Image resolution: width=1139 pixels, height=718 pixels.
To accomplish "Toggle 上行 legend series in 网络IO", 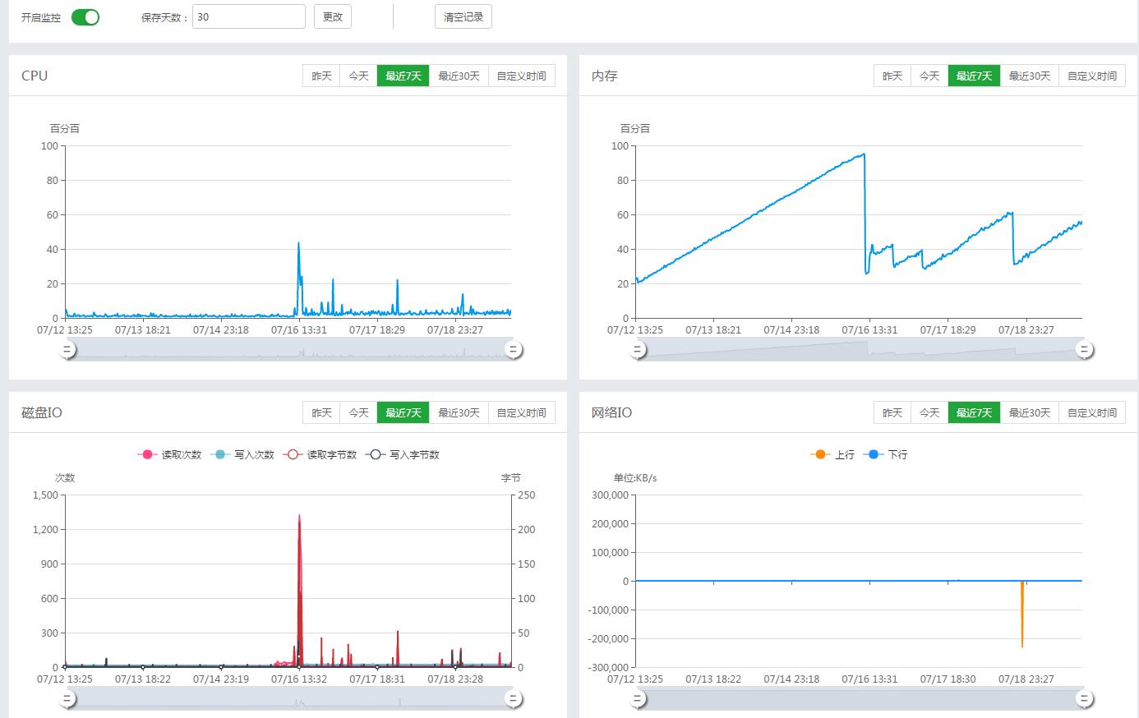I will [832, 454].
